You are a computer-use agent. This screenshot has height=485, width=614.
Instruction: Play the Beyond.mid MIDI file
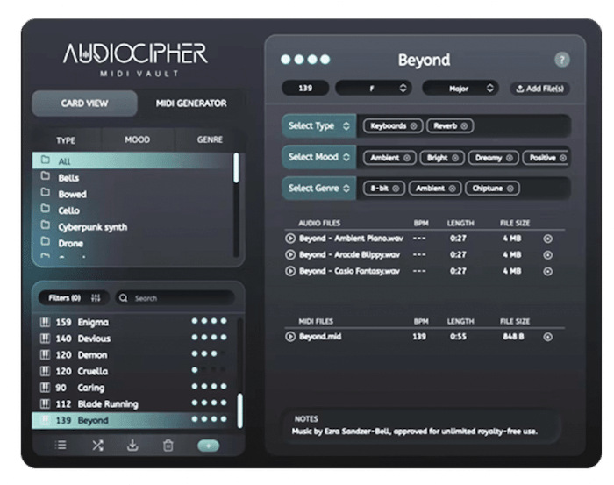[x=290, y=336]
